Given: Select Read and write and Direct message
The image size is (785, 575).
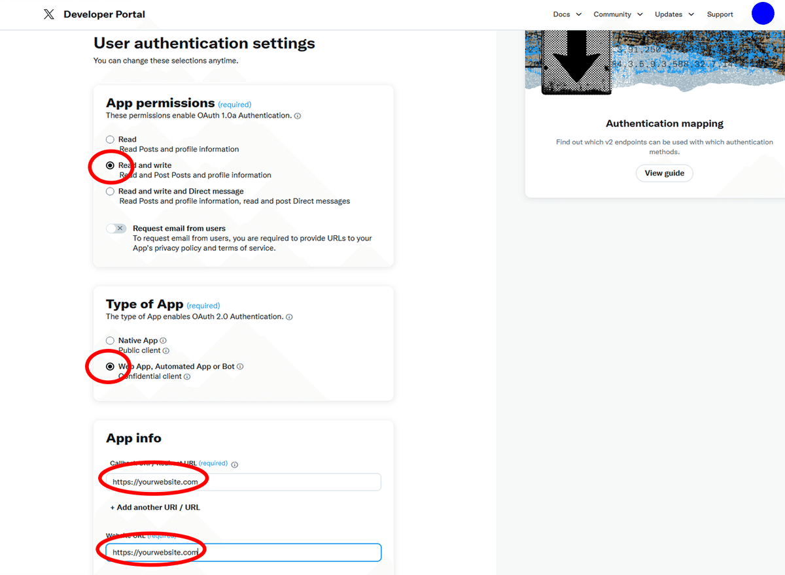Looking at the screenshot, I should tap(110, 191).
